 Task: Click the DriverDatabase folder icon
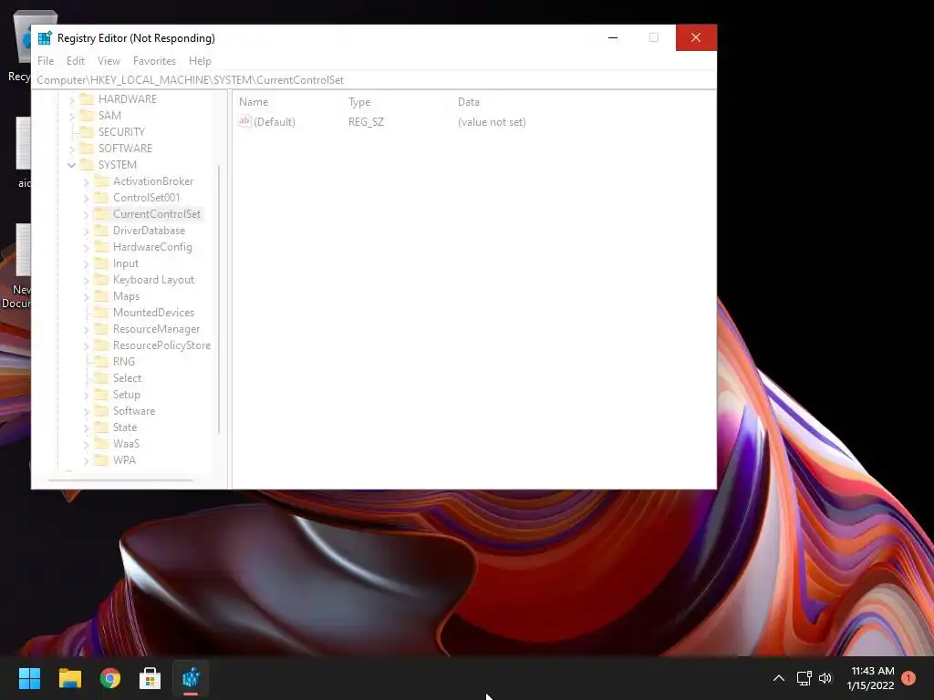tap(102, 231)
